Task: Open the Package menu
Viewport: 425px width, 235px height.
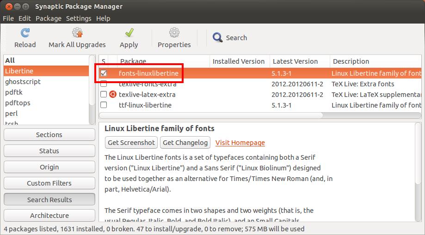Action: tap(49, 18)
